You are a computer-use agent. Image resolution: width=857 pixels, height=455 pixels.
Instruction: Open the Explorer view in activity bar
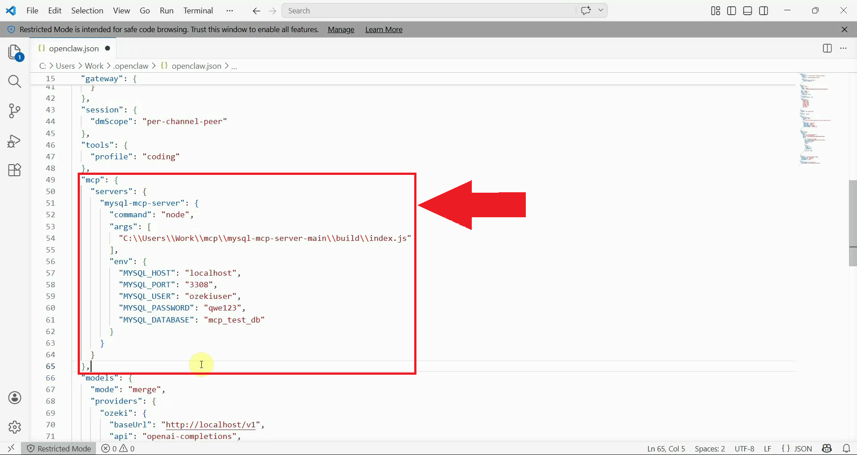pyautogui.click(x=15, y=53)
